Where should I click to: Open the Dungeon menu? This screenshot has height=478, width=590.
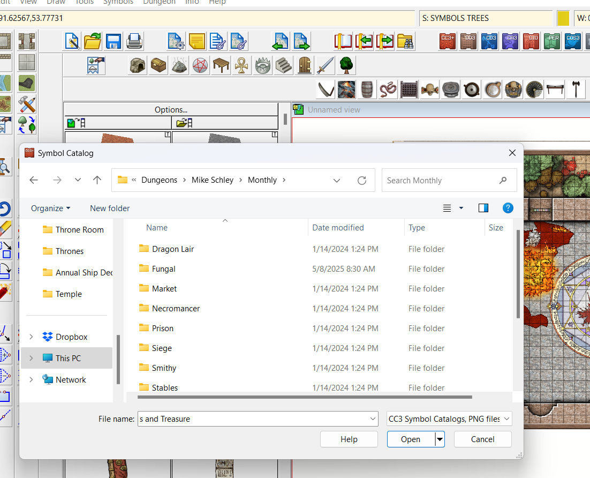tap(159, 2)
